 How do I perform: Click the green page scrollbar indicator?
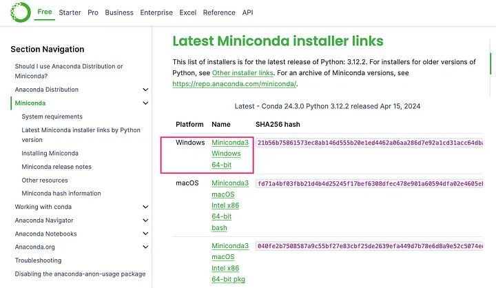tap(490, 63)
